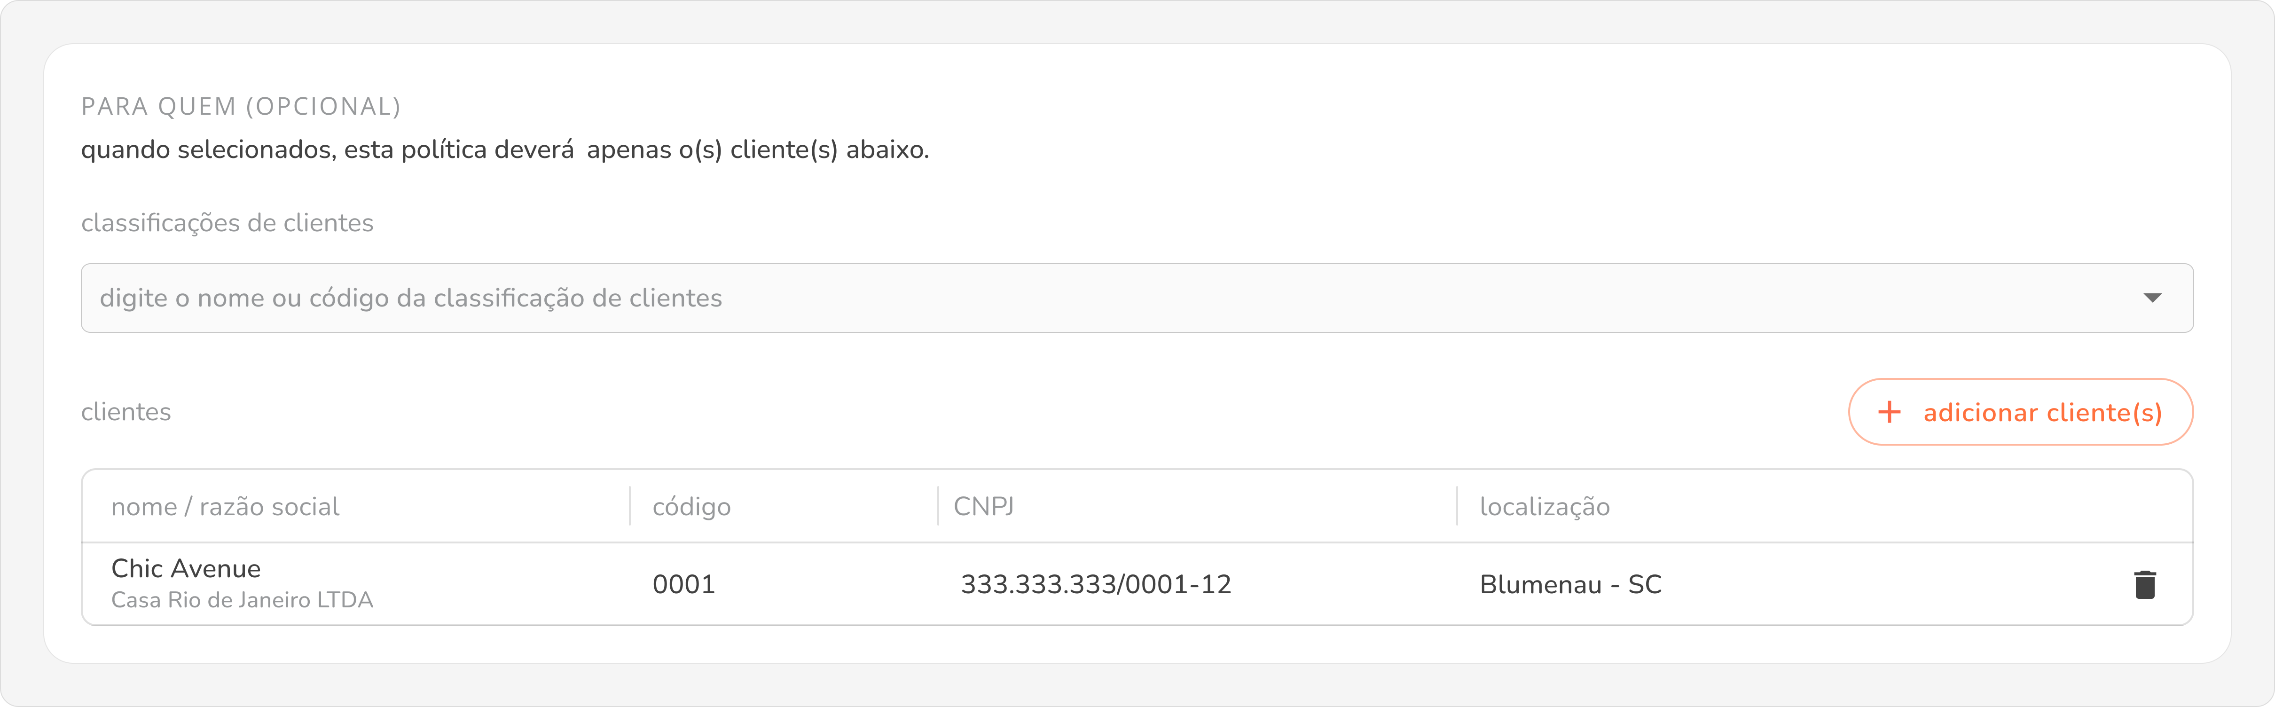Viewport: 2275px width, 707px height.
Task: Click the client code 0001 cell
Action: 683,584
